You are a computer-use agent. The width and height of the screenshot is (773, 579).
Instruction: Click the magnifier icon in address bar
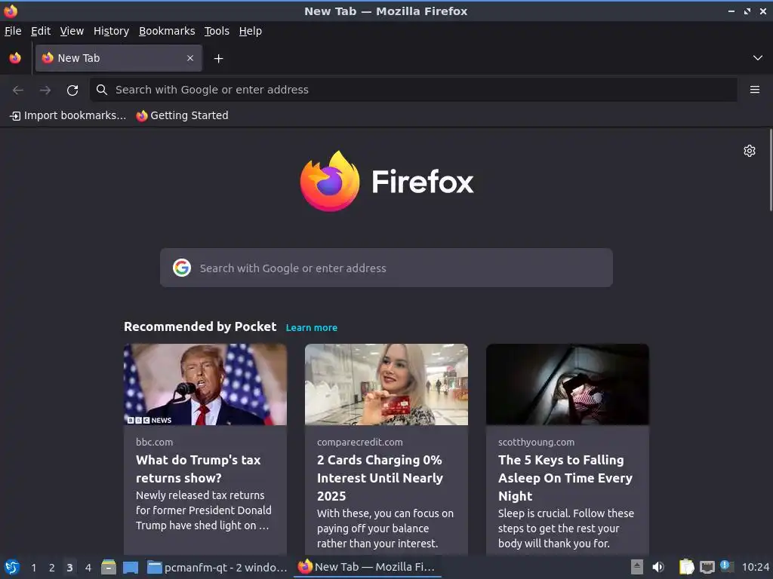click(102, 90)
